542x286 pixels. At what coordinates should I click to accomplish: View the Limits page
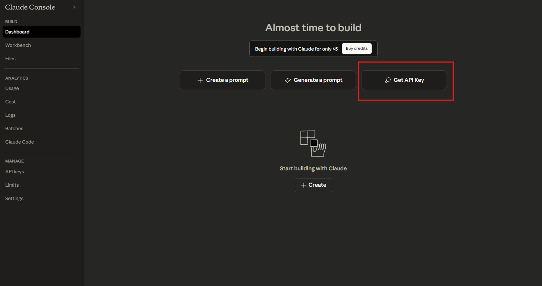point(41,185)
